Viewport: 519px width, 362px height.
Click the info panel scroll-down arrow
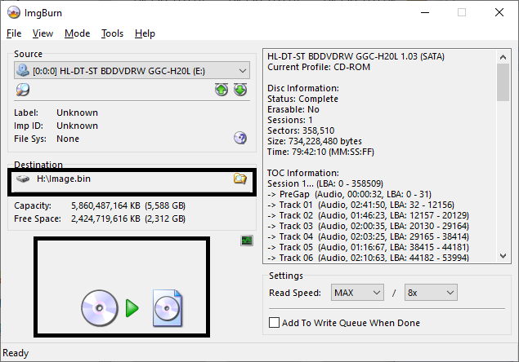[503, 256]
